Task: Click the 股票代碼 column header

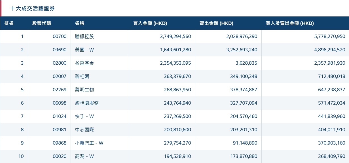Action: coord(42,23)
